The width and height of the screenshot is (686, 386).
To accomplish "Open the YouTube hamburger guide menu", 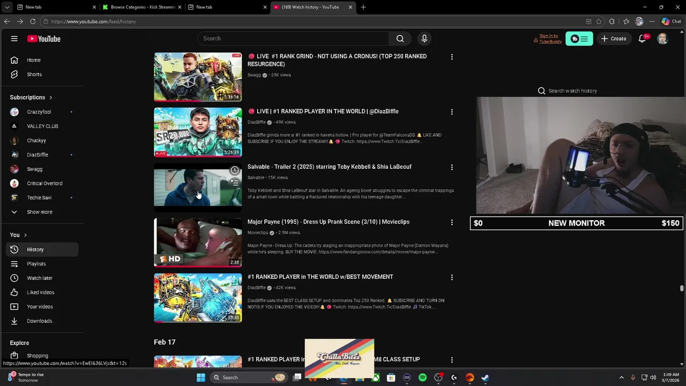I will (x=14, y=39).
